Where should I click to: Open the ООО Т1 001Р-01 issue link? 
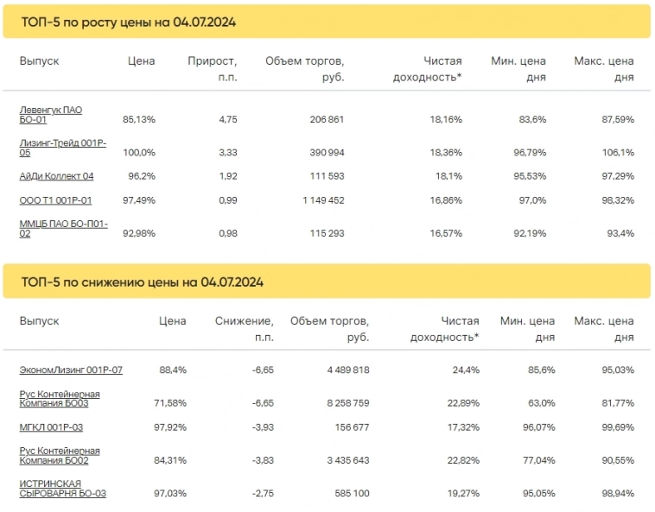pos(55,200)
